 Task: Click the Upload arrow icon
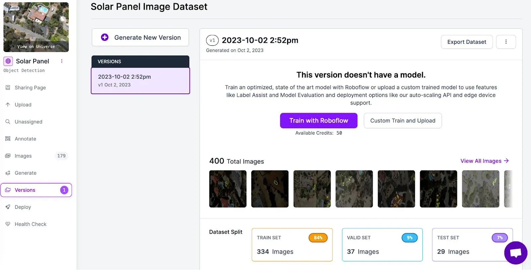[8, 105]
